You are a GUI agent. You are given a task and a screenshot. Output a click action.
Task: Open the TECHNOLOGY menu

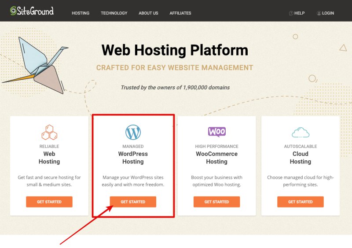[114, 13]
